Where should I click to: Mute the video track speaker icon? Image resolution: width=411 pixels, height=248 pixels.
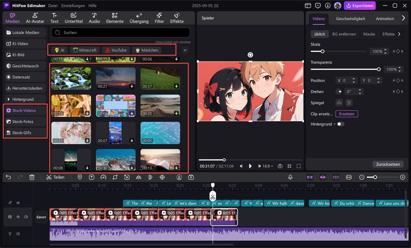tap(26, 217)
